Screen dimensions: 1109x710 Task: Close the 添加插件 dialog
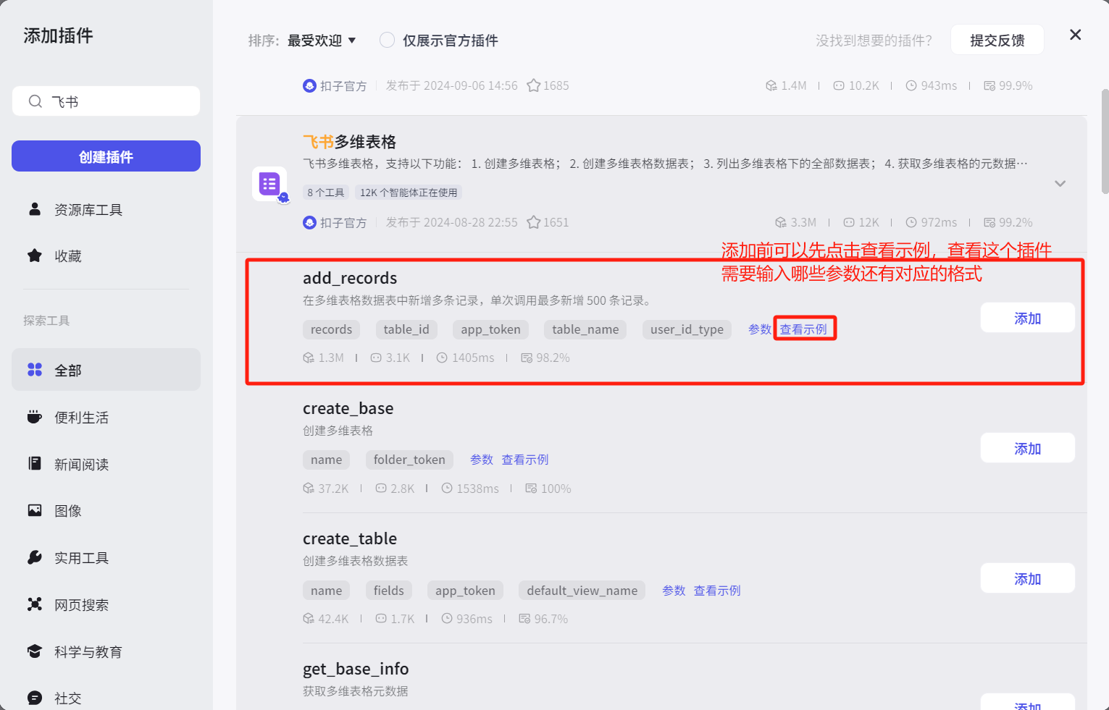pos(1075,35)
